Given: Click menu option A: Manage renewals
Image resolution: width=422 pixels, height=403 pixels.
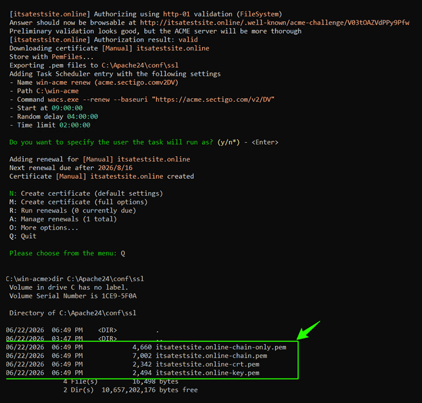Looking at the screenshot, I should coord(63,219).
